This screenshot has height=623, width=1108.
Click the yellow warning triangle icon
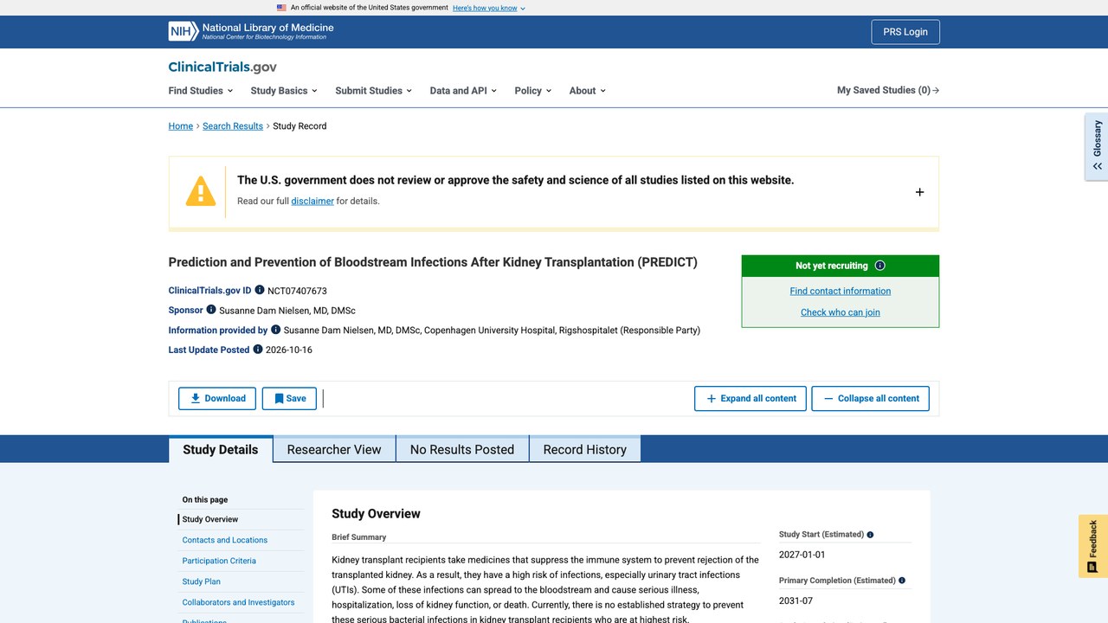pyautogui.click(x=201, y=190)
